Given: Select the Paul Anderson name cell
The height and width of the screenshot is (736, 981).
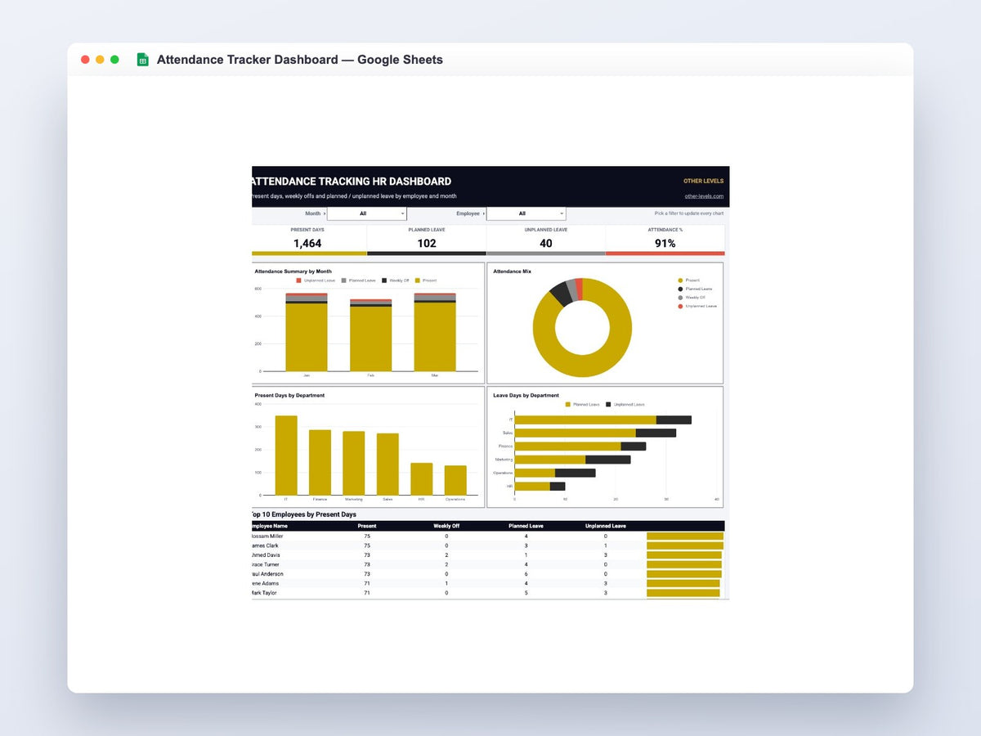Looking at the screenshot, I should coord(268,574).
